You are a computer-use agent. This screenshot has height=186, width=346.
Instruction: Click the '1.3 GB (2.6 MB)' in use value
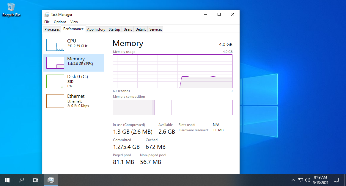coord(133,132)
